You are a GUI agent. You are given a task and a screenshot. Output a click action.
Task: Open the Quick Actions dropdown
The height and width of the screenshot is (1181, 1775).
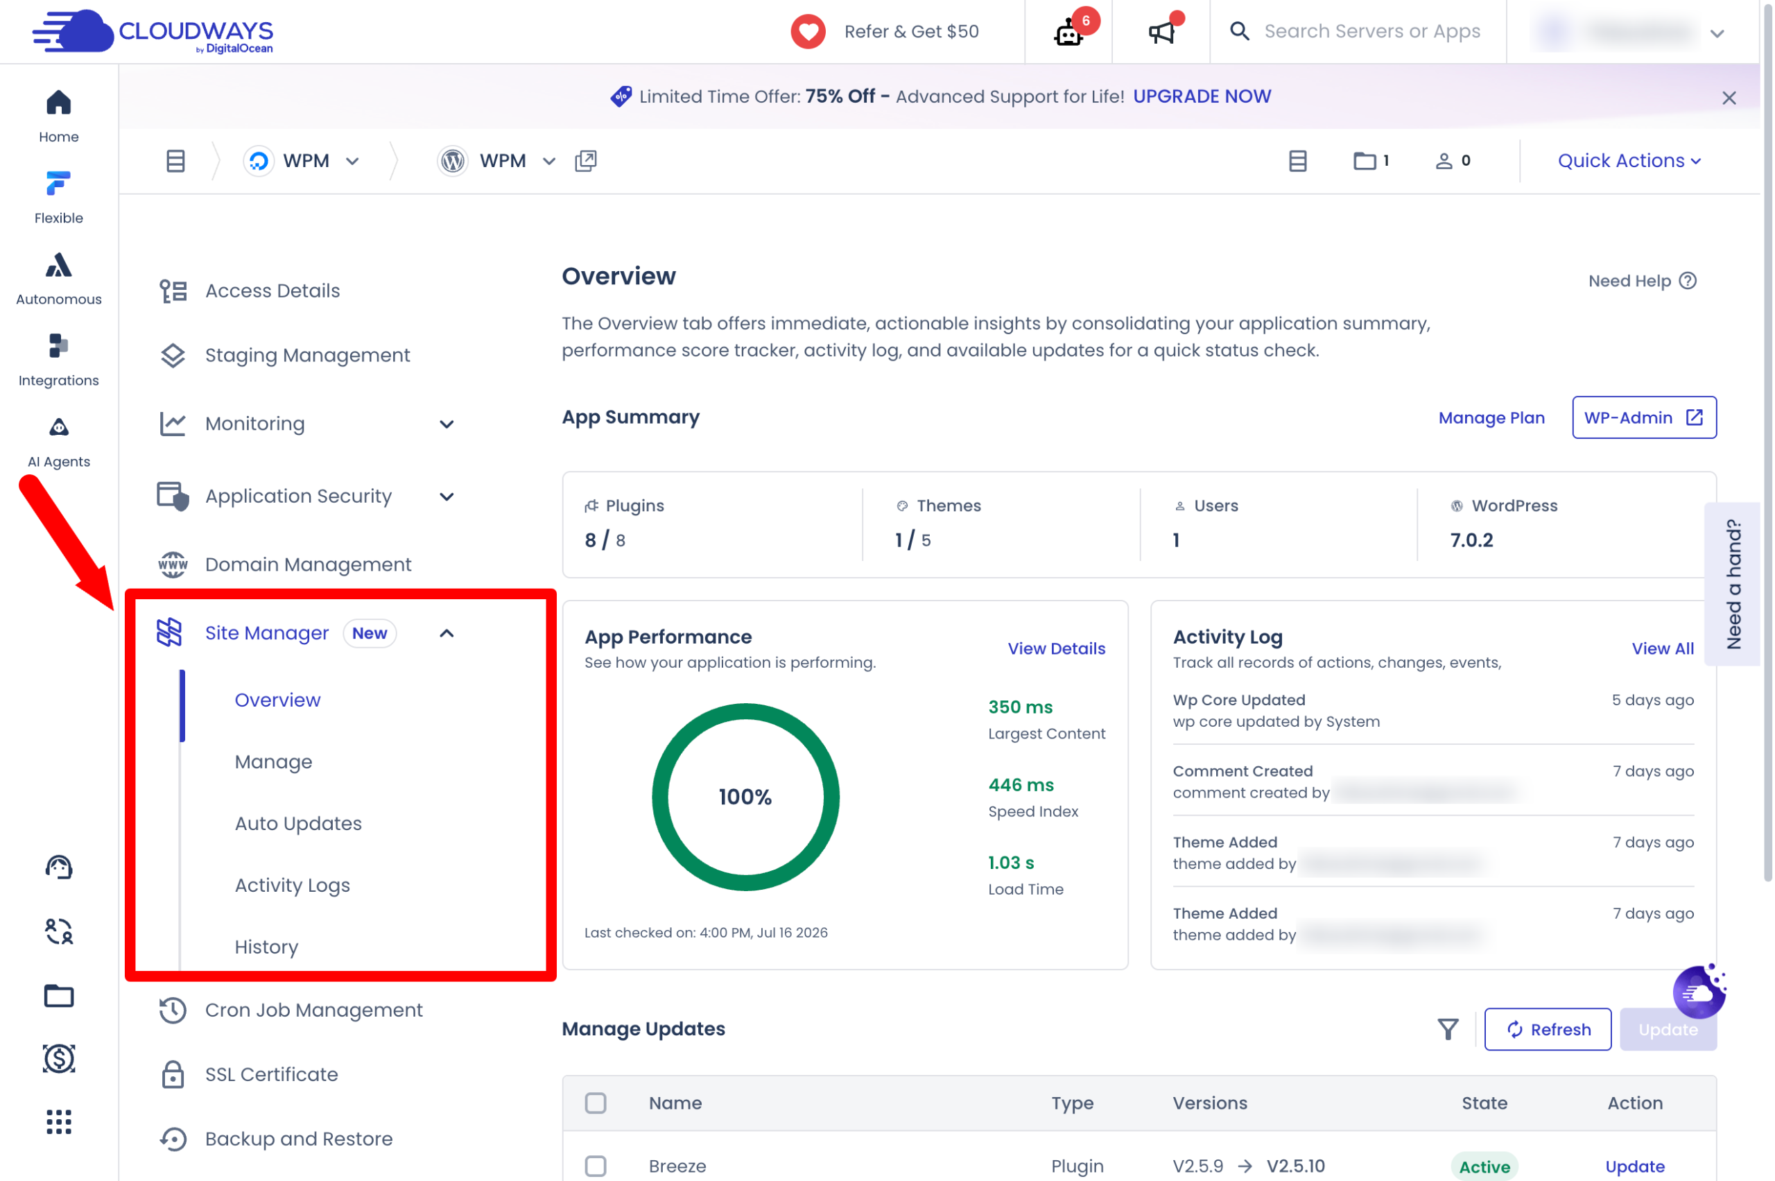(x=1629, y=160)
